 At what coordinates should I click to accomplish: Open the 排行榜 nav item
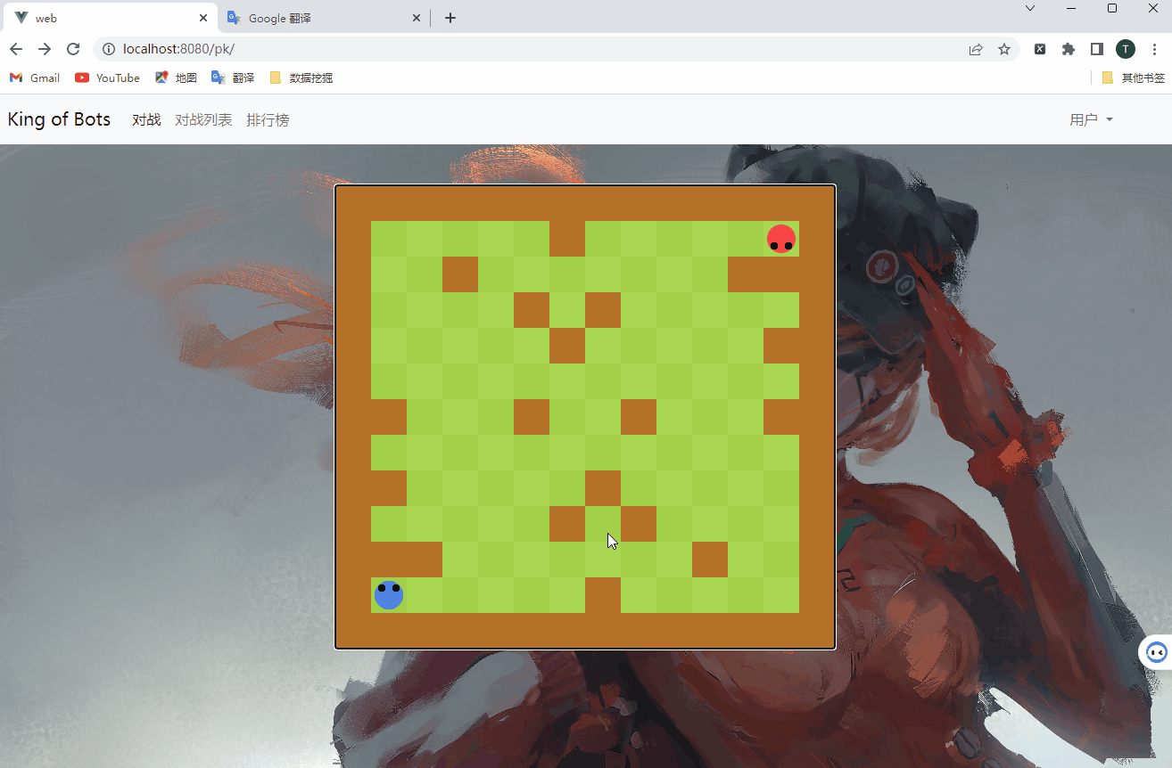point(268,119)
